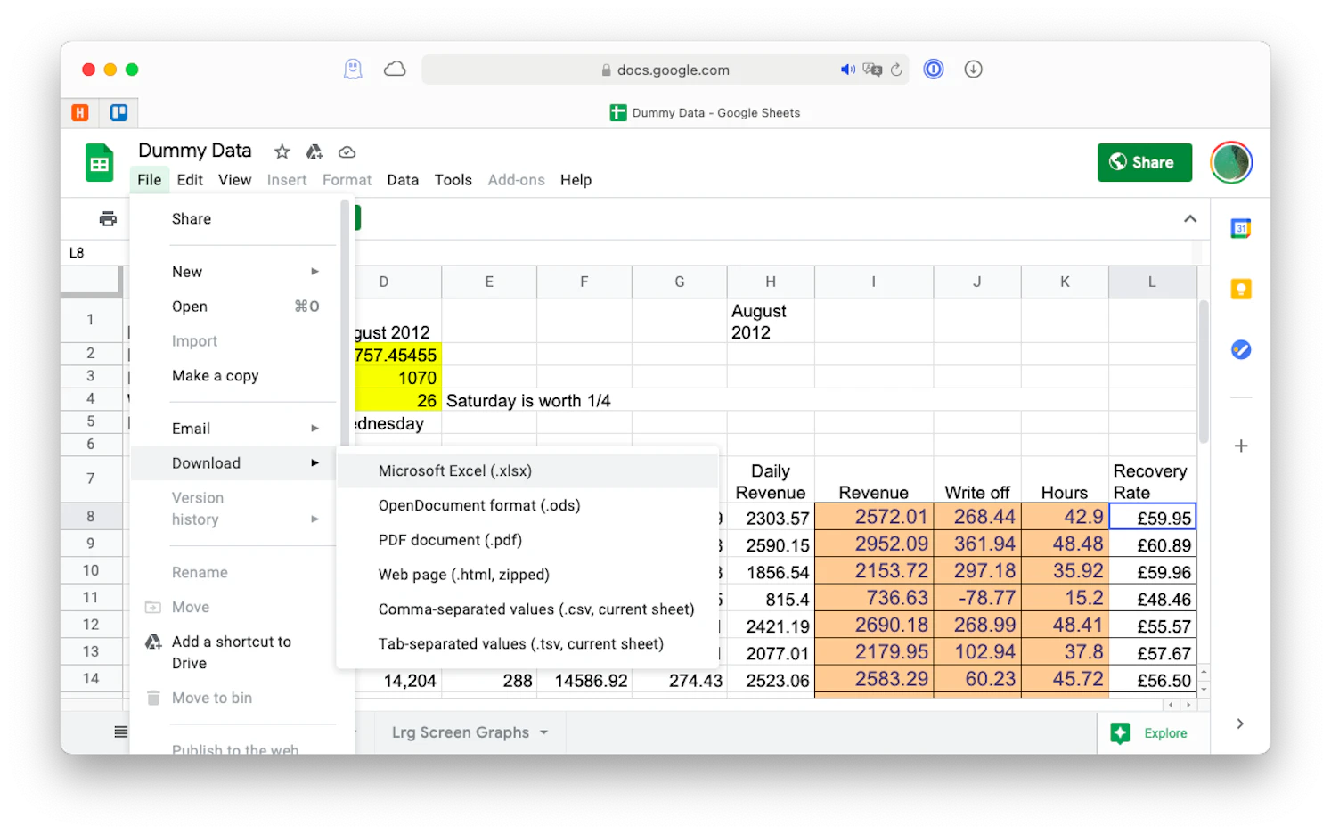
Task: Open the Trello pinned tab
Action: (118, 112)
